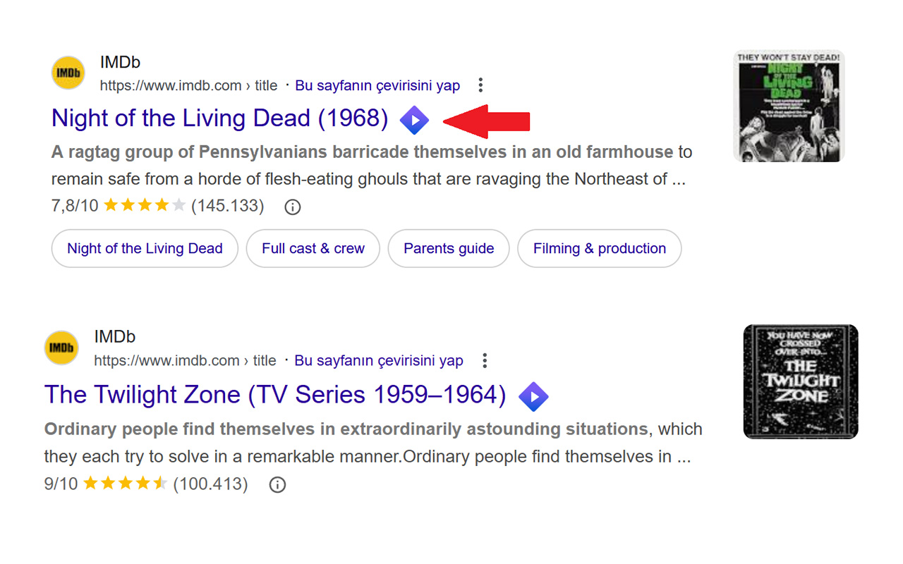
Task: Open three-dot menu for Night of the Living Dead result
Action: [x=480, y=85]
